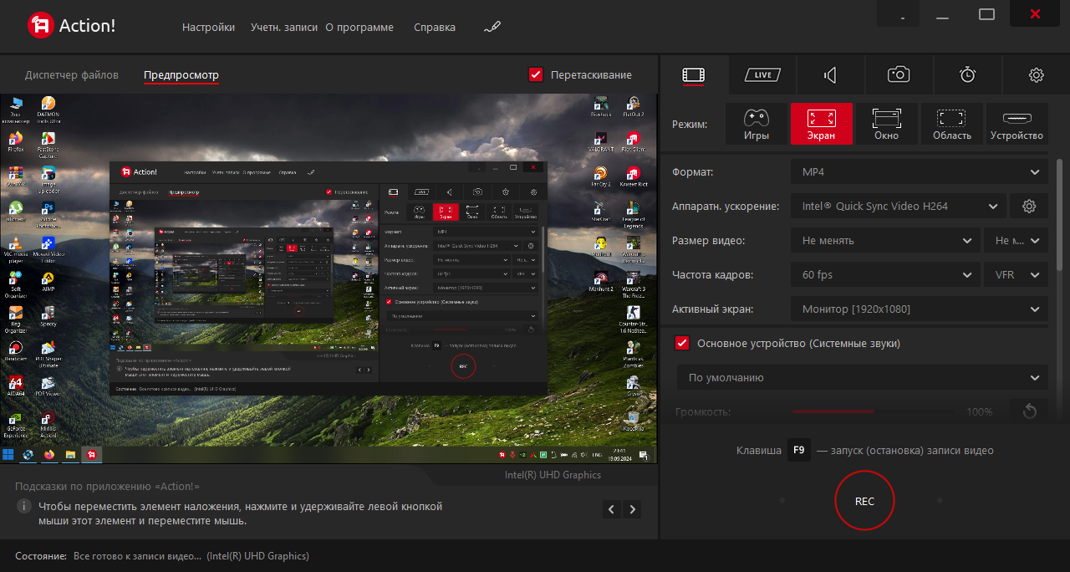Select the Игры recording mode

point(757,124)
